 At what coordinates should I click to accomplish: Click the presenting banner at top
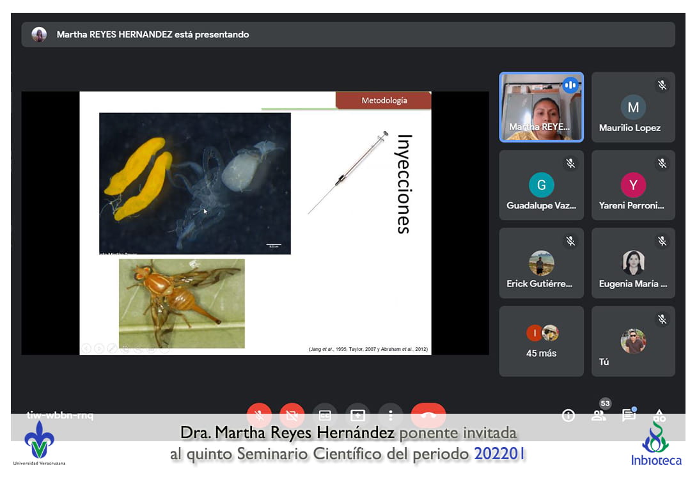pyautogui.click(x=348, y=35)
